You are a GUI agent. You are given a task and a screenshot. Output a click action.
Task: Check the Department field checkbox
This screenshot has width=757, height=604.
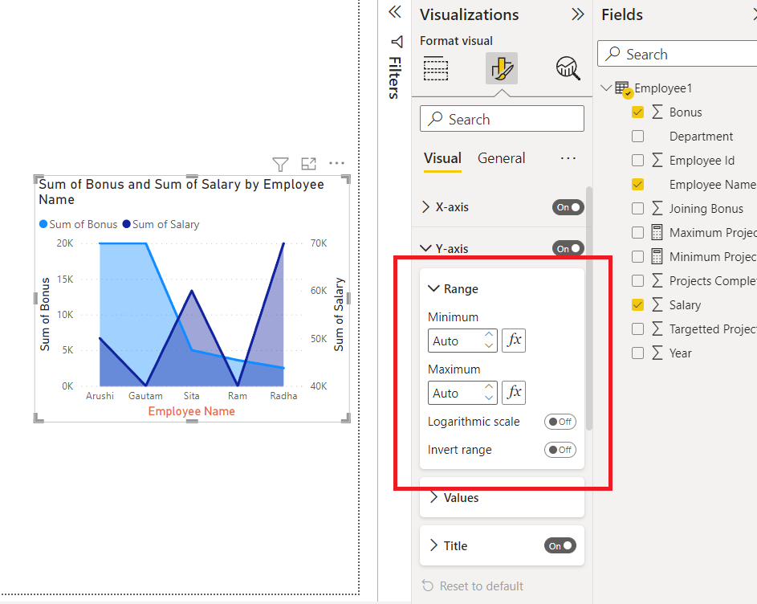[637, 136]
